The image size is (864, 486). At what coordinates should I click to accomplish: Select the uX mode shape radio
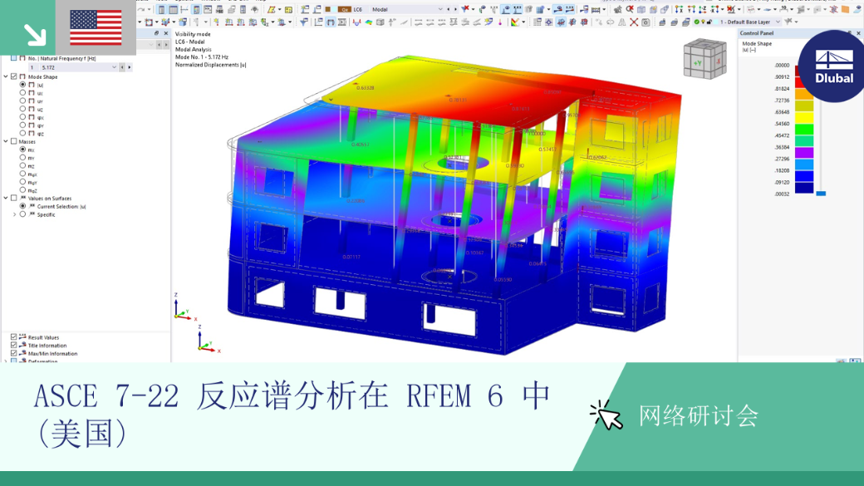[x=22, y=92]
